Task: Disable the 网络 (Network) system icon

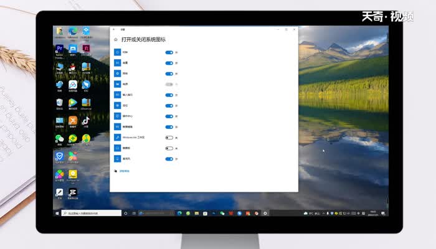Action: point(169,73)
